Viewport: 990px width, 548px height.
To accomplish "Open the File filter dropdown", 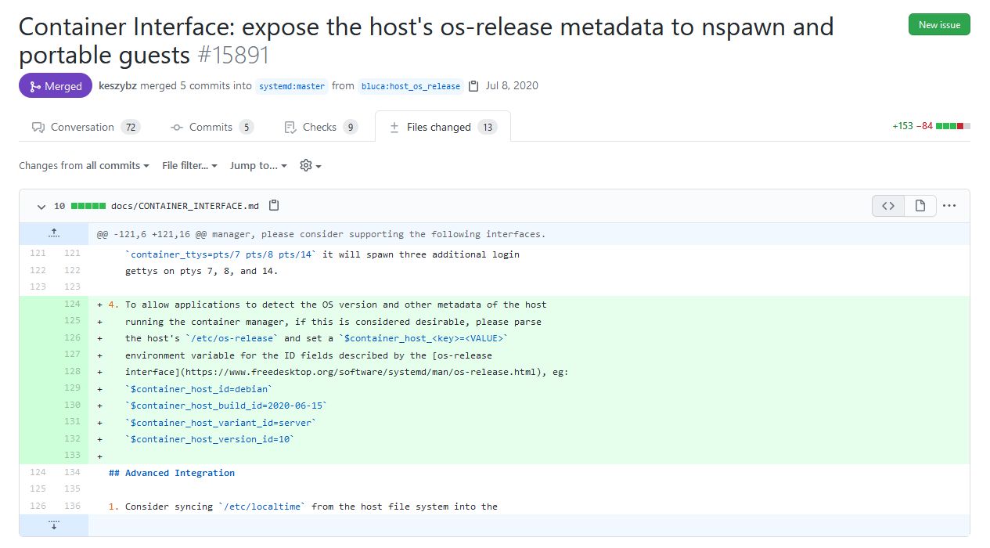I will click(190, 166).
